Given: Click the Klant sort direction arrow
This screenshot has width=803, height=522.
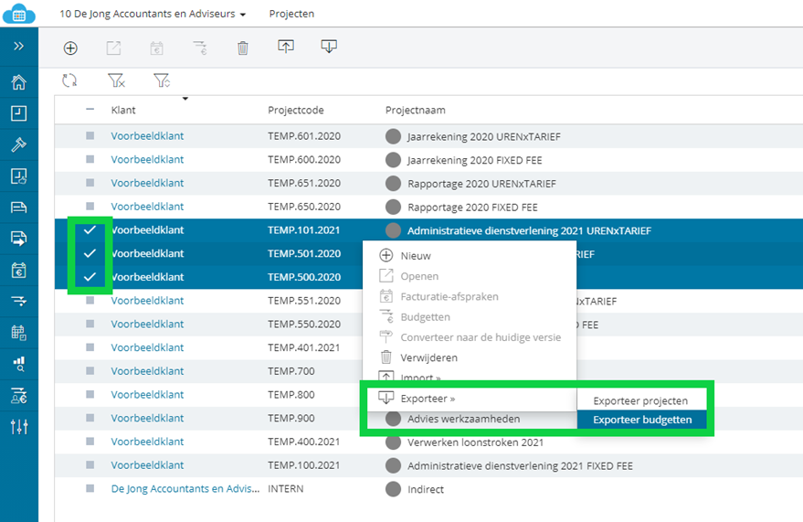Looking at the screenshot, I should tap(185, 99).
